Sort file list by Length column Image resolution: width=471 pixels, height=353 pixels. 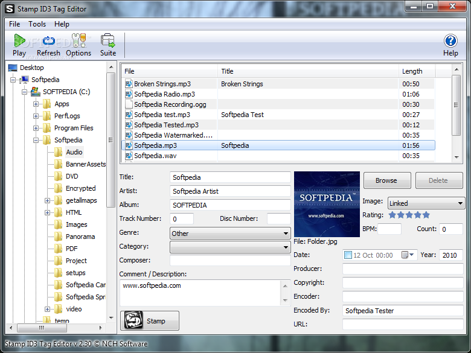click(417, 71)
